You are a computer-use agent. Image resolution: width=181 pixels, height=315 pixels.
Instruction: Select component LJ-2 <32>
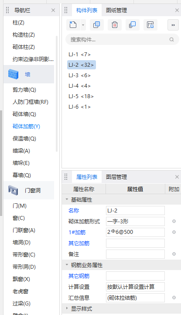tap(82, 65)
